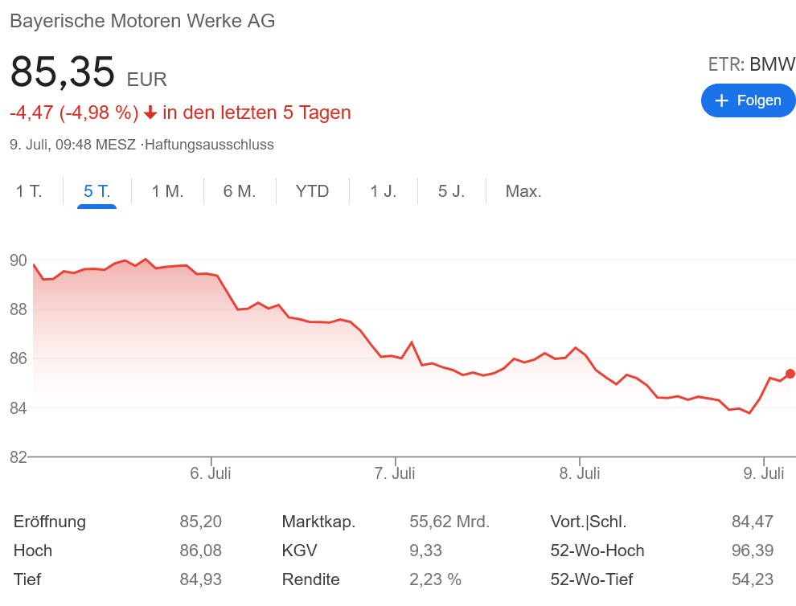Click the red down-arrow price change icon
This screenshot has width=796, height=606.
click(150, 113)
